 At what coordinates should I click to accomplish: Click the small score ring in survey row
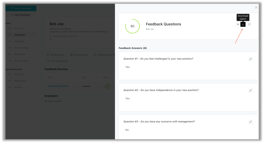[x=107, y=86]
